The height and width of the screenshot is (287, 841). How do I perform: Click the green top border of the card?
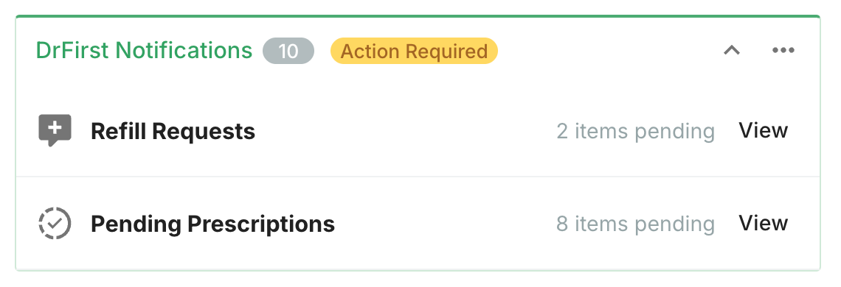[x=418, y=17]
